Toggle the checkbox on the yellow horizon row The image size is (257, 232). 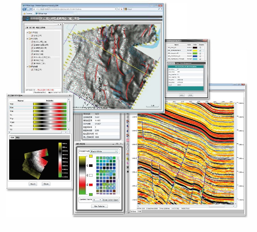(201, 50)
